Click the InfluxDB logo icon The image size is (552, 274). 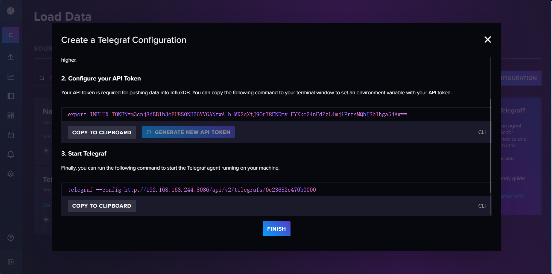(x=10, y=11)
